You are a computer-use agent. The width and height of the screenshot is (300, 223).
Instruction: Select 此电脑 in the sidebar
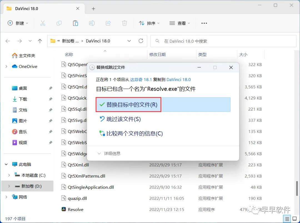coord(21,164)
